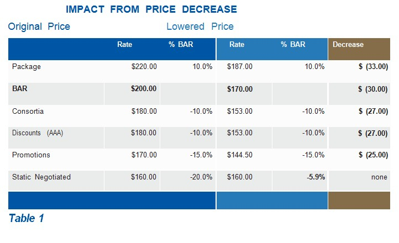The image size is (399, 243).
Task: Click the 'Lowered Price' heading
Action: coord(200,27)
